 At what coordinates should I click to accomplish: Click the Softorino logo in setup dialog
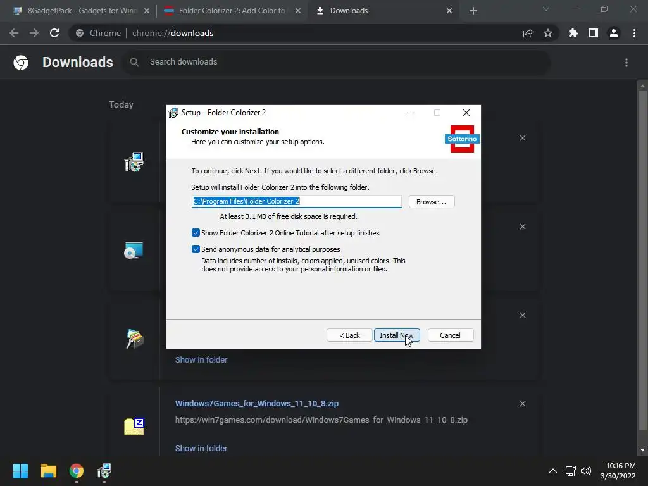click(x=462, y=139)
